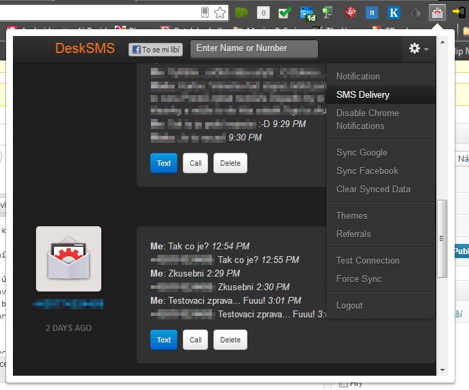Open Referrals menu entry
Viewport: 469px width, 390px height.
tap(381, 234)
